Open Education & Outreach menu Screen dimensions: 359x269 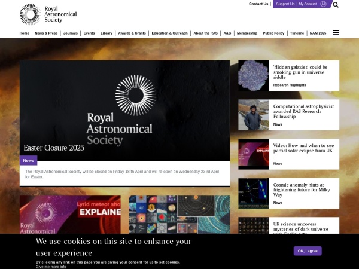click(x=170, y=33)
